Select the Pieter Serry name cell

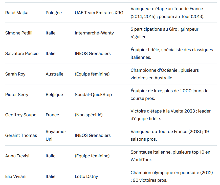[17, 95]
